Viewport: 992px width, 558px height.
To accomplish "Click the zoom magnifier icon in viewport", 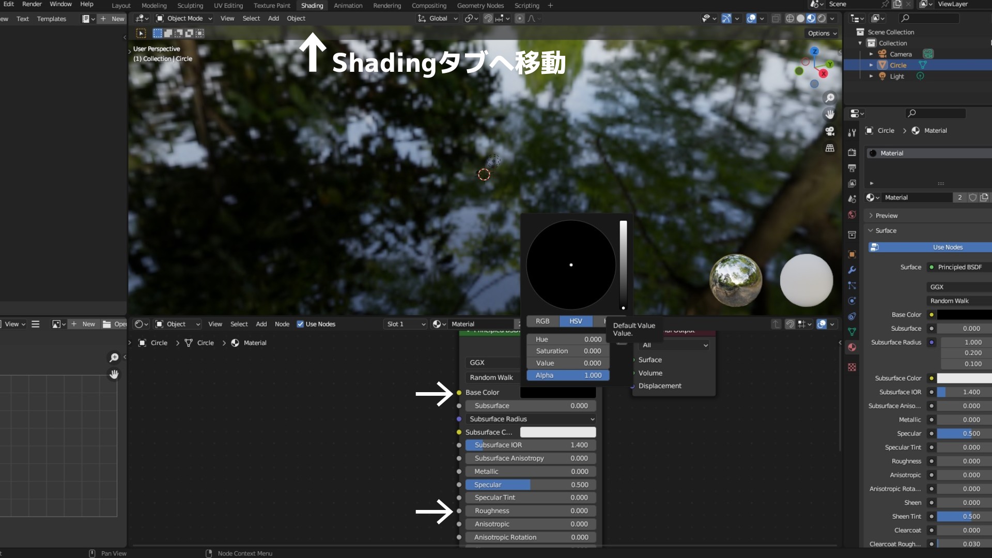I will point(830,98).
